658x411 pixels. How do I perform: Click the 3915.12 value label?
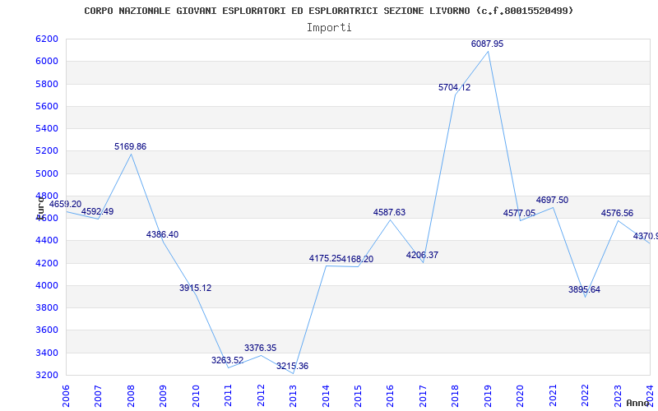click(195, 289)
